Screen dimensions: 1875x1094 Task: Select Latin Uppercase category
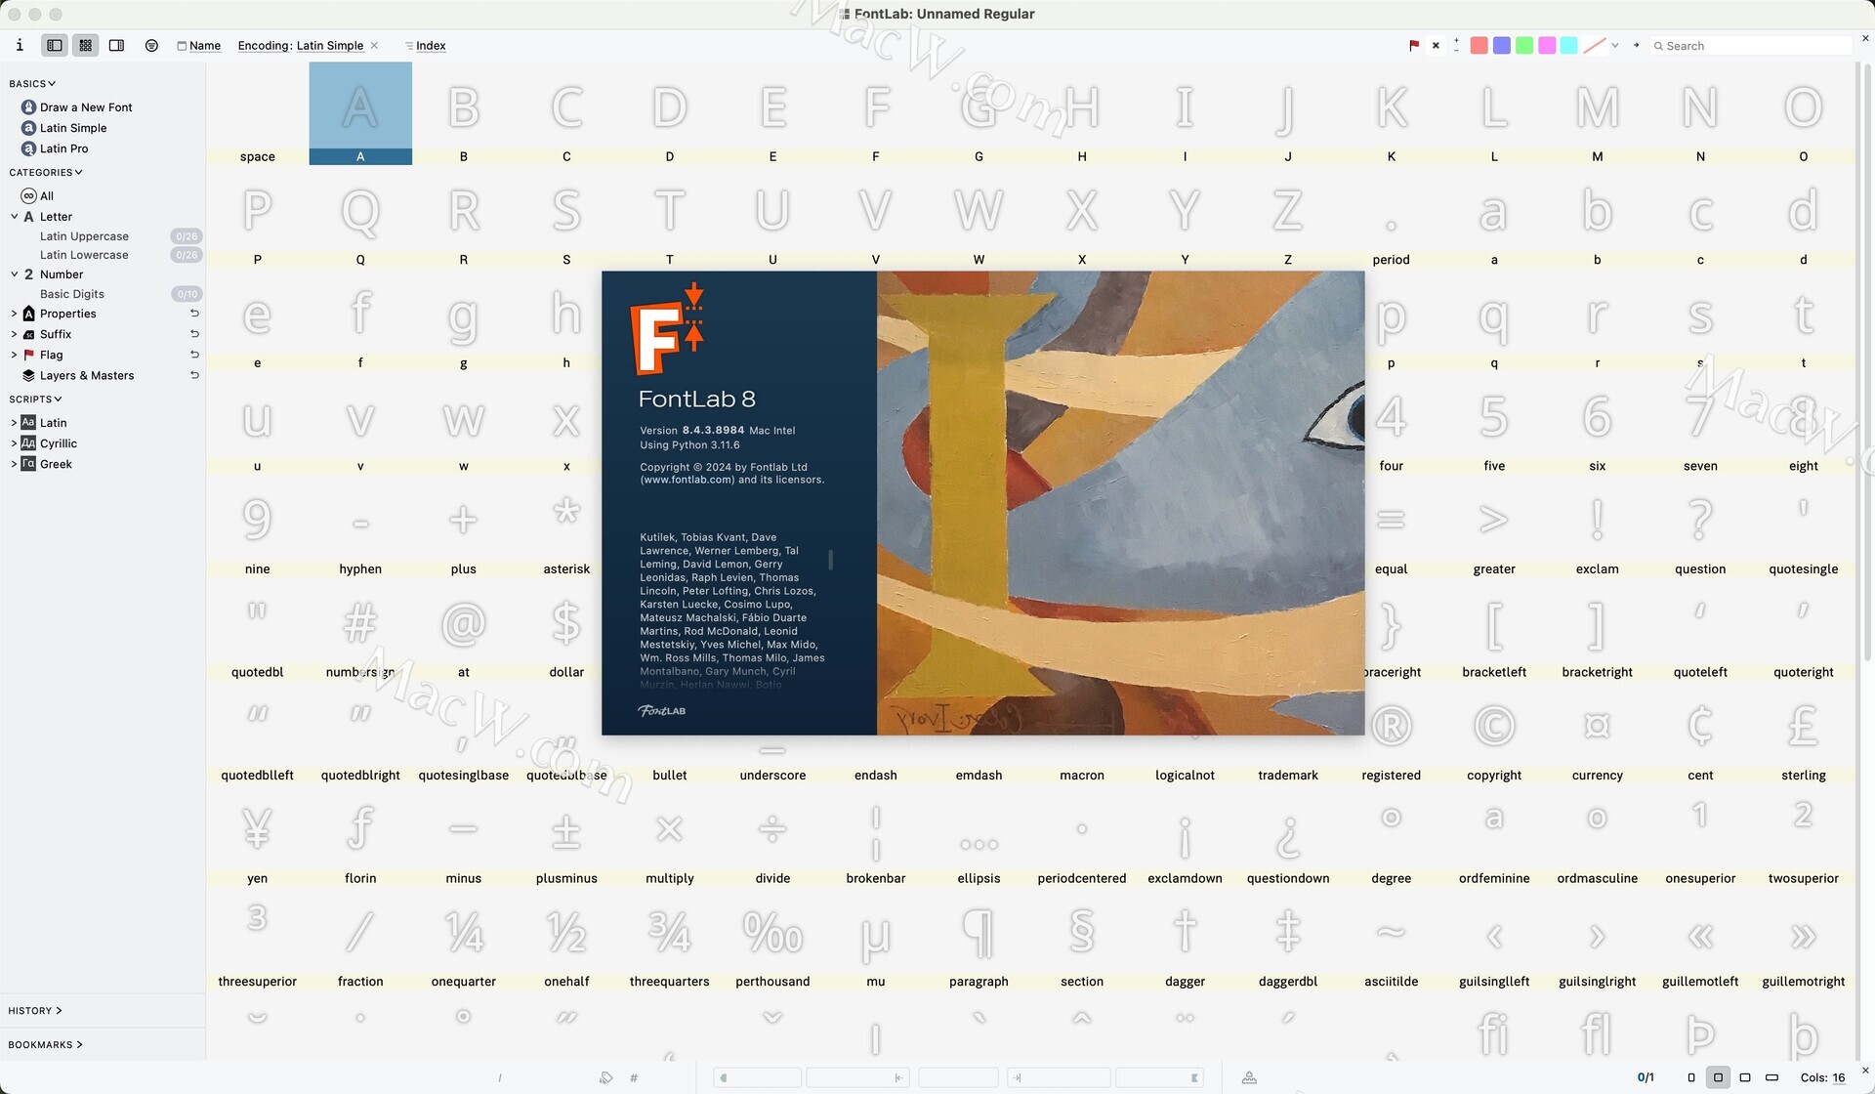tap(84, 236)
